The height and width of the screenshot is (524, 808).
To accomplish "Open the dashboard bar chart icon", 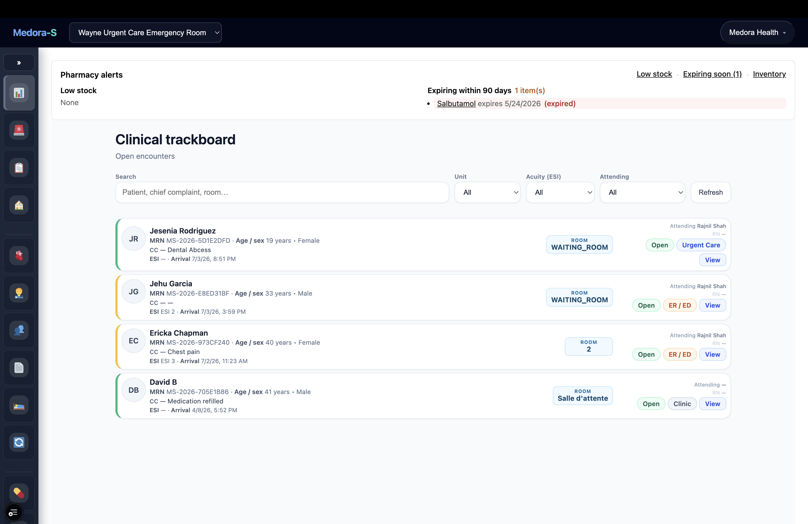I will point(19,93).
